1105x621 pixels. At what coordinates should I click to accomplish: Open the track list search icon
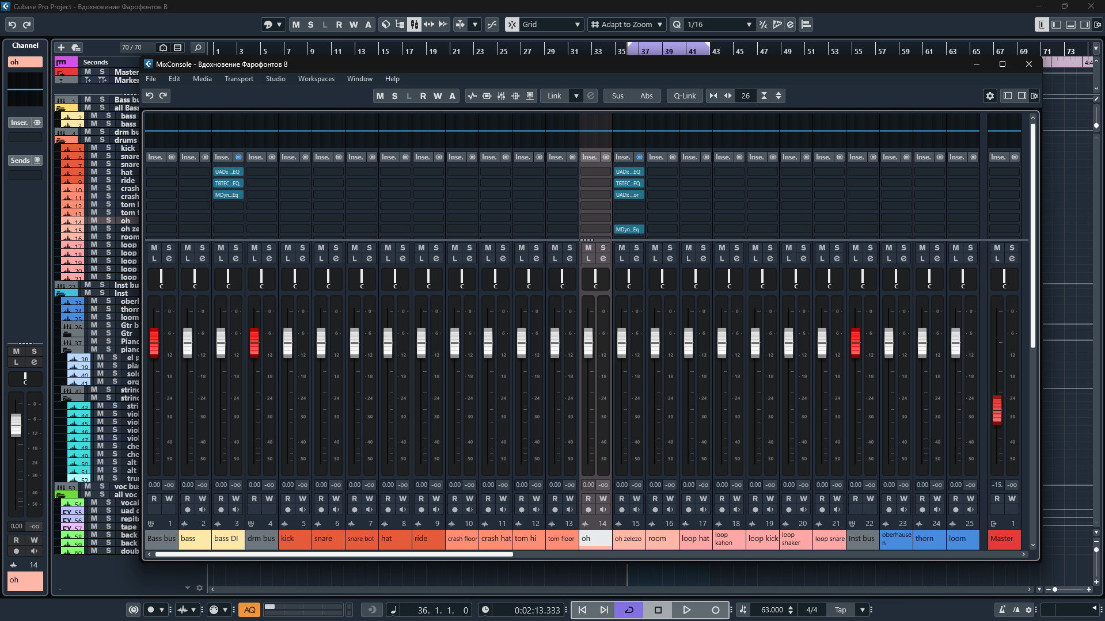pyautogui.click(x=198, y=48)
